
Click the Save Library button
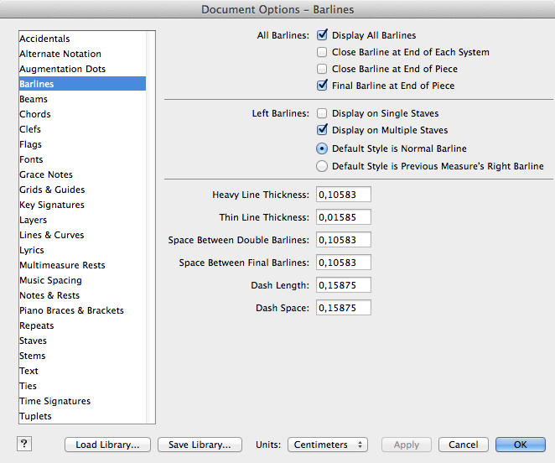(201, 445)
